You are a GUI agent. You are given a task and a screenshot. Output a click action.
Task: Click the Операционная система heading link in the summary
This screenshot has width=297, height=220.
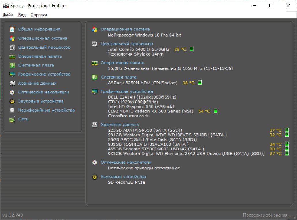tap(125, 29)
